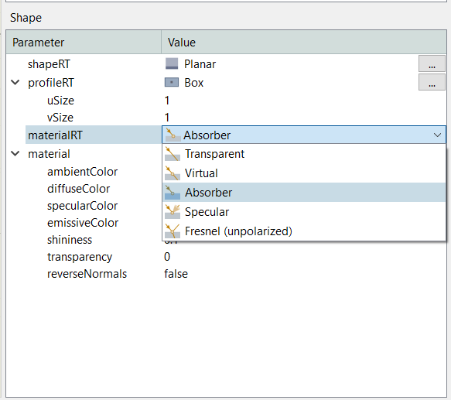451x400 pixels.
Task: Select the transparency parameter
Action: coord(80,257)
